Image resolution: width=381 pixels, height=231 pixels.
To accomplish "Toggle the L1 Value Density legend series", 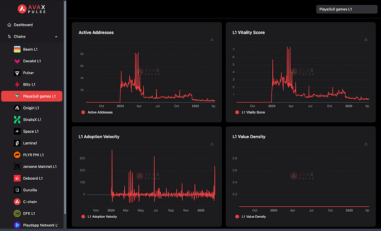I will click(x=251, y=217).
